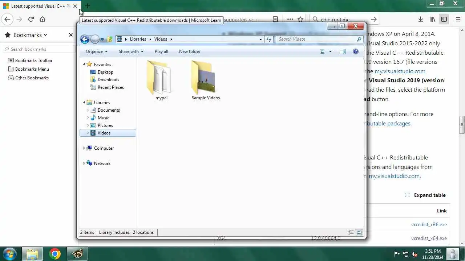The image size is (465, 261).
Task: Click '2 locations' in the status bar
Action: (143, 232)
